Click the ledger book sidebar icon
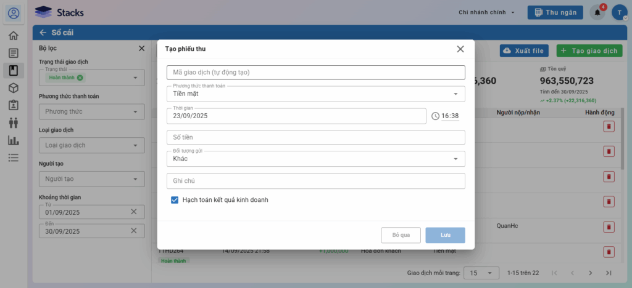Viewport: 632px width, 288px height. tap(13, 70)
